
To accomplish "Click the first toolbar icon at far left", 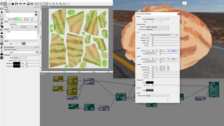I will [x=2, y=4].
